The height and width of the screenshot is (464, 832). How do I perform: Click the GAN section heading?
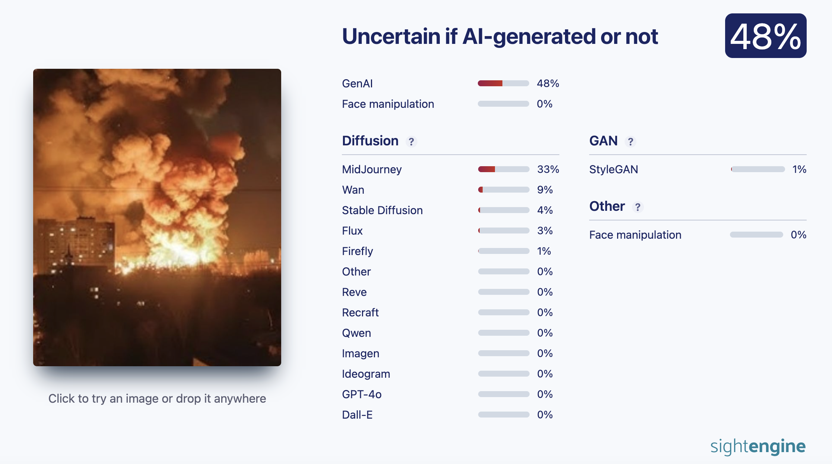603,141
